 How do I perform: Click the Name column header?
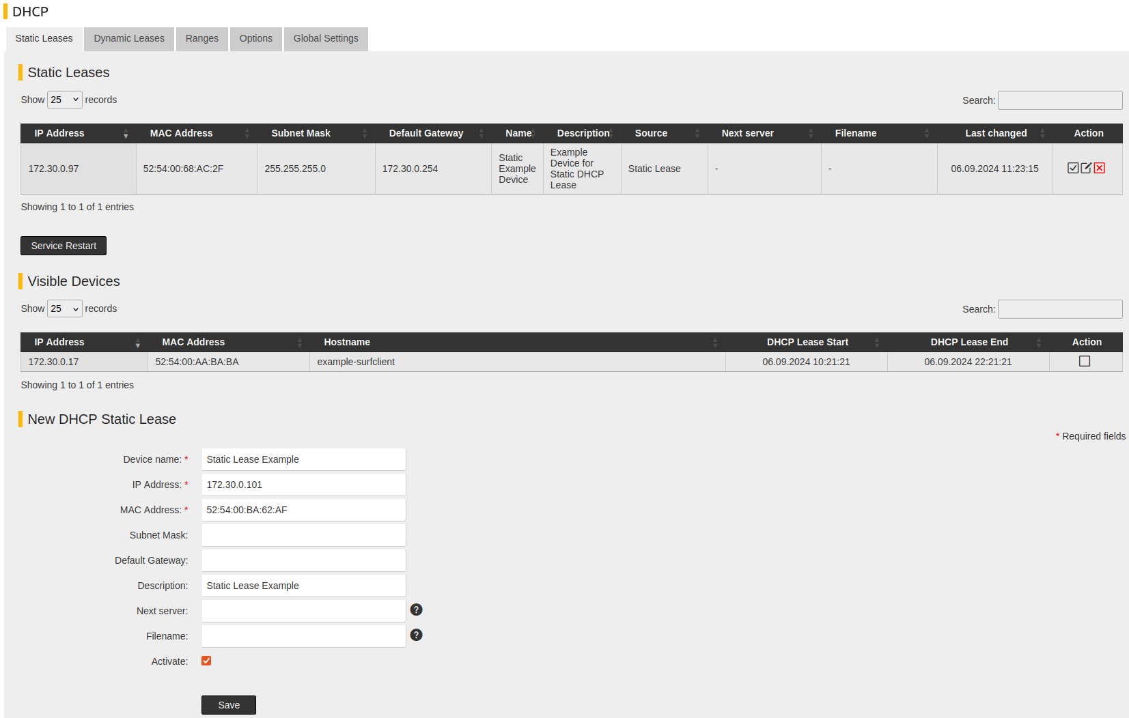coord(518,133)
